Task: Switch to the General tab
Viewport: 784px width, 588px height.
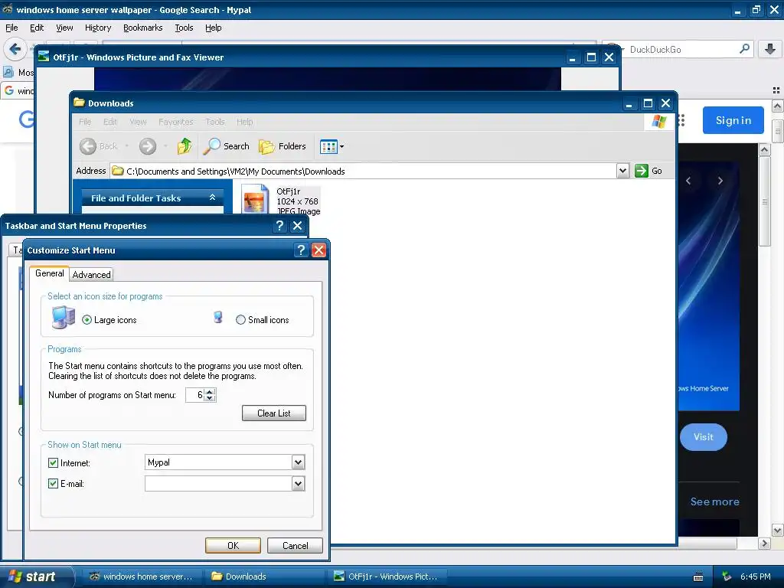Action: coord(50,273)
